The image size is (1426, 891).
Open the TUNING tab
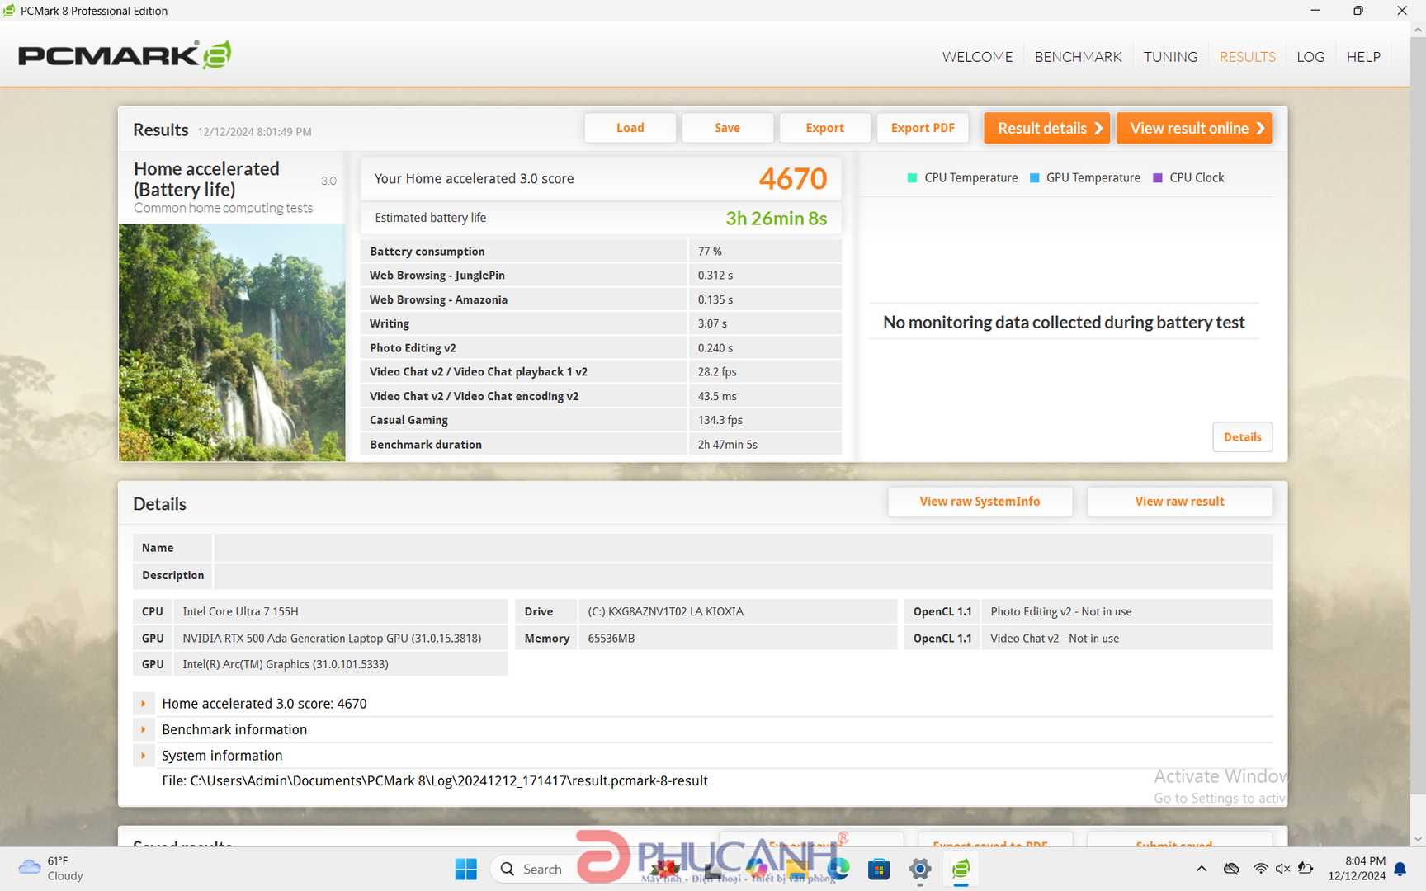[x=1170, y=57]
